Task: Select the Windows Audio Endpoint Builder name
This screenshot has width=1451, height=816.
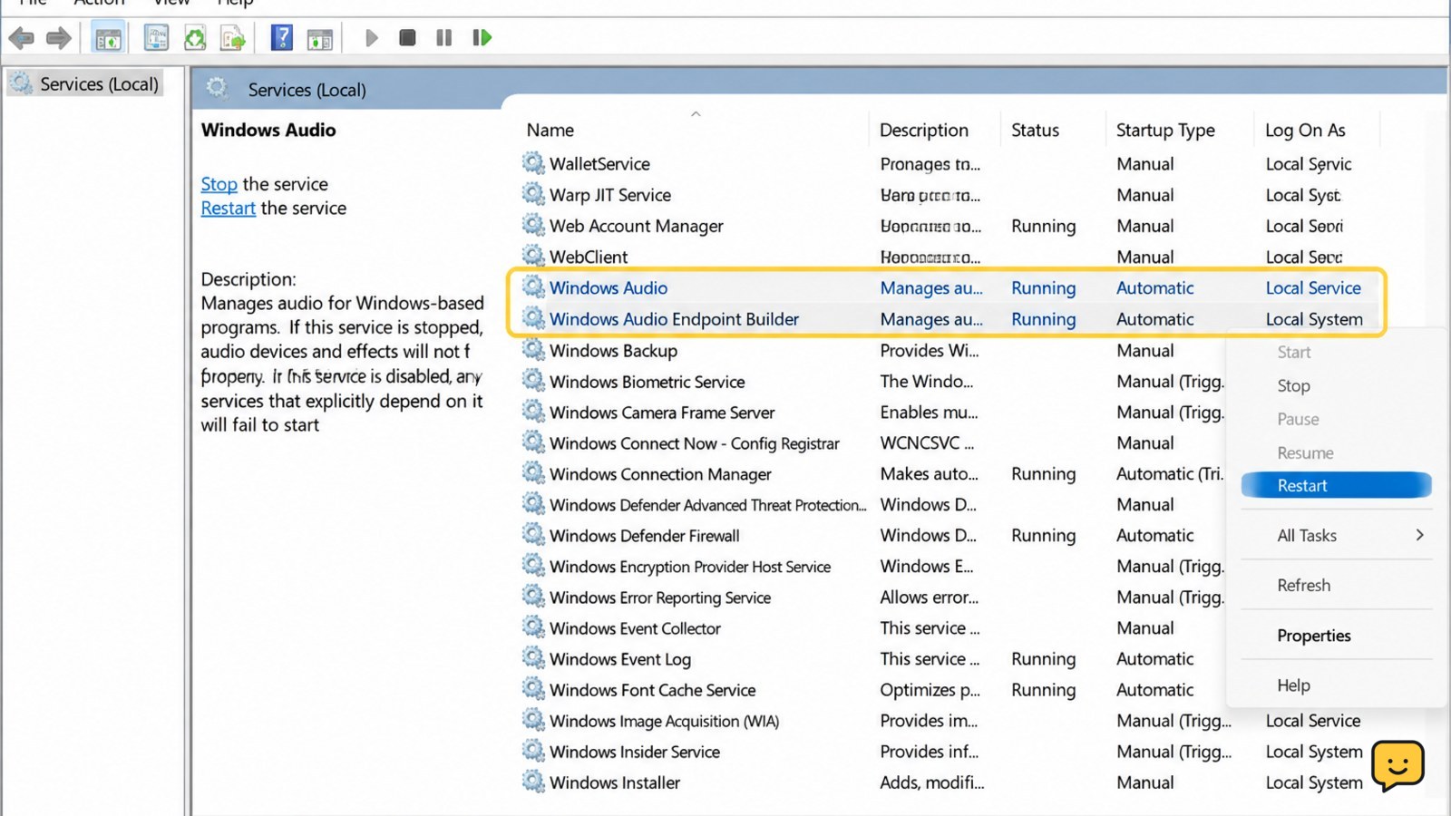Action: pos(674,319)
